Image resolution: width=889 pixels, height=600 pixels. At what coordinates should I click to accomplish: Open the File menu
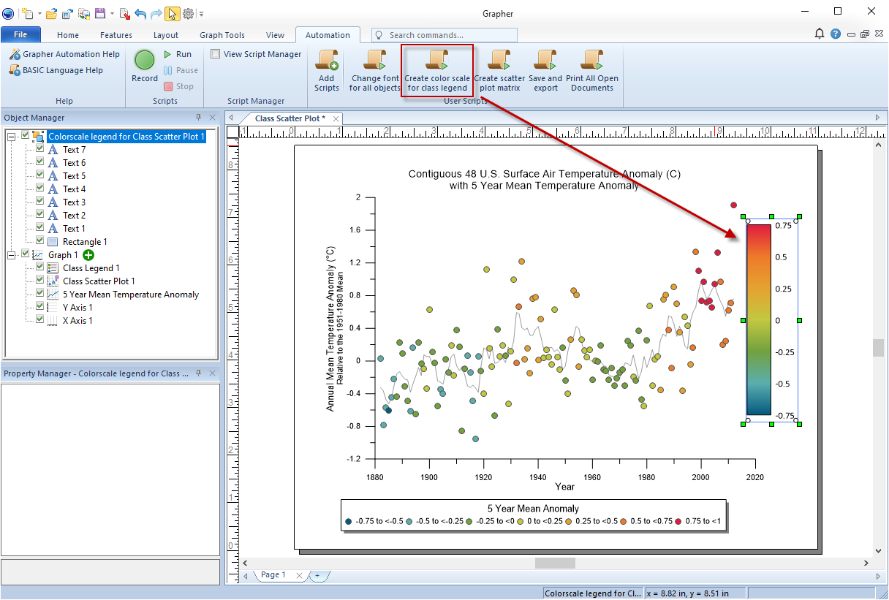[21, 34]
